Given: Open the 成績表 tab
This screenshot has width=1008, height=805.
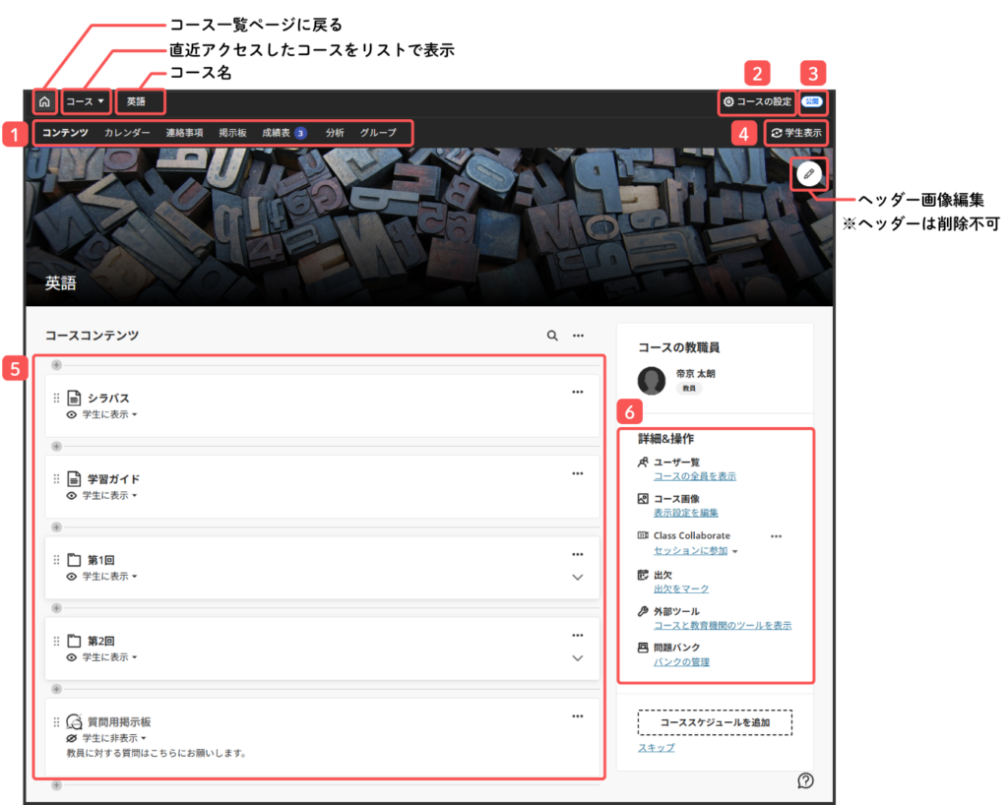Looking at the screenshot, I should point(276,133).
